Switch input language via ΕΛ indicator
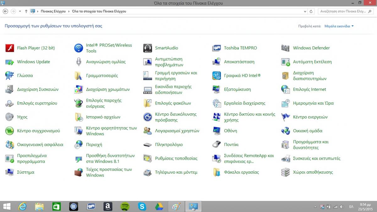This screenshot has height=212, width=377. coord(351,207)
